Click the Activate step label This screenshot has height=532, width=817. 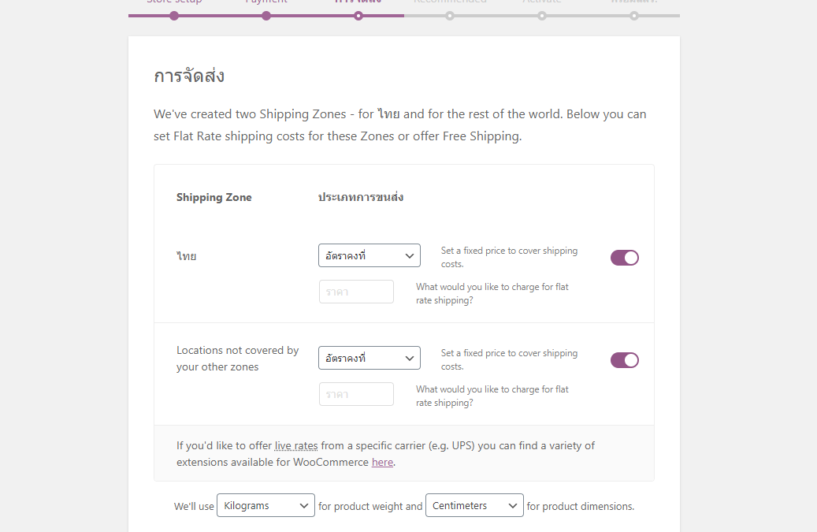(542, 2)
